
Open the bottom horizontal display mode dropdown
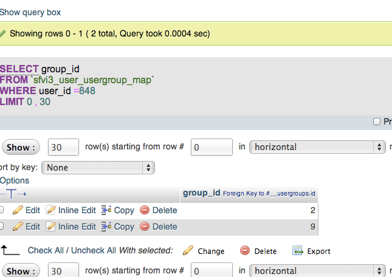pos(317,271)
